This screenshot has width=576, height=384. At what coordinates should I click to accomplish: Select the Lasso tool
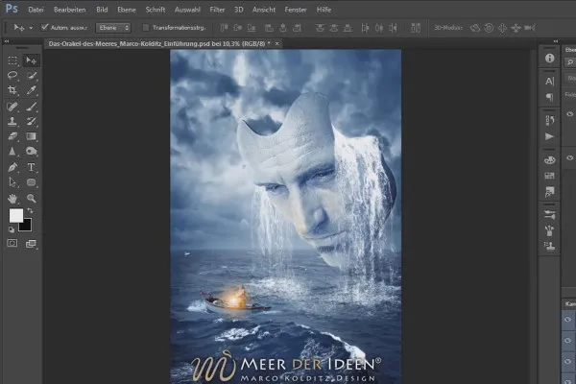click(12, 75)
